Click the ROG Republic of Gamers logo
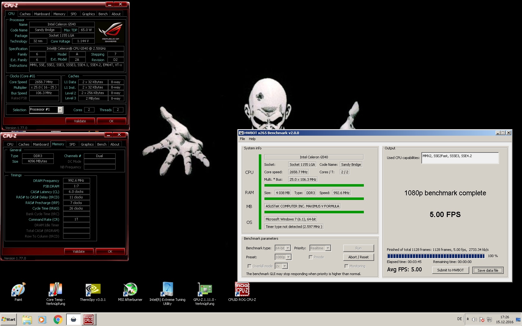This screenshot has width=522, height=326. (x=111, y=32)
